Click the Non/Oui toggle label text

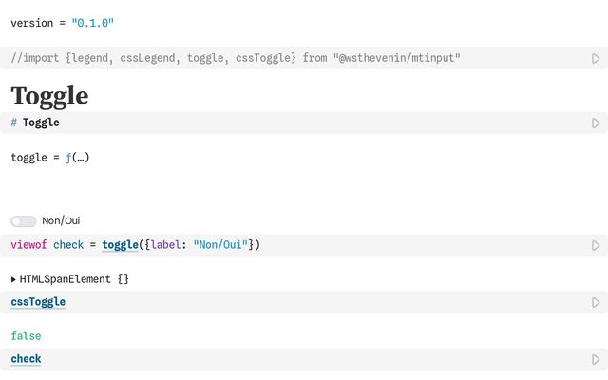61,220
